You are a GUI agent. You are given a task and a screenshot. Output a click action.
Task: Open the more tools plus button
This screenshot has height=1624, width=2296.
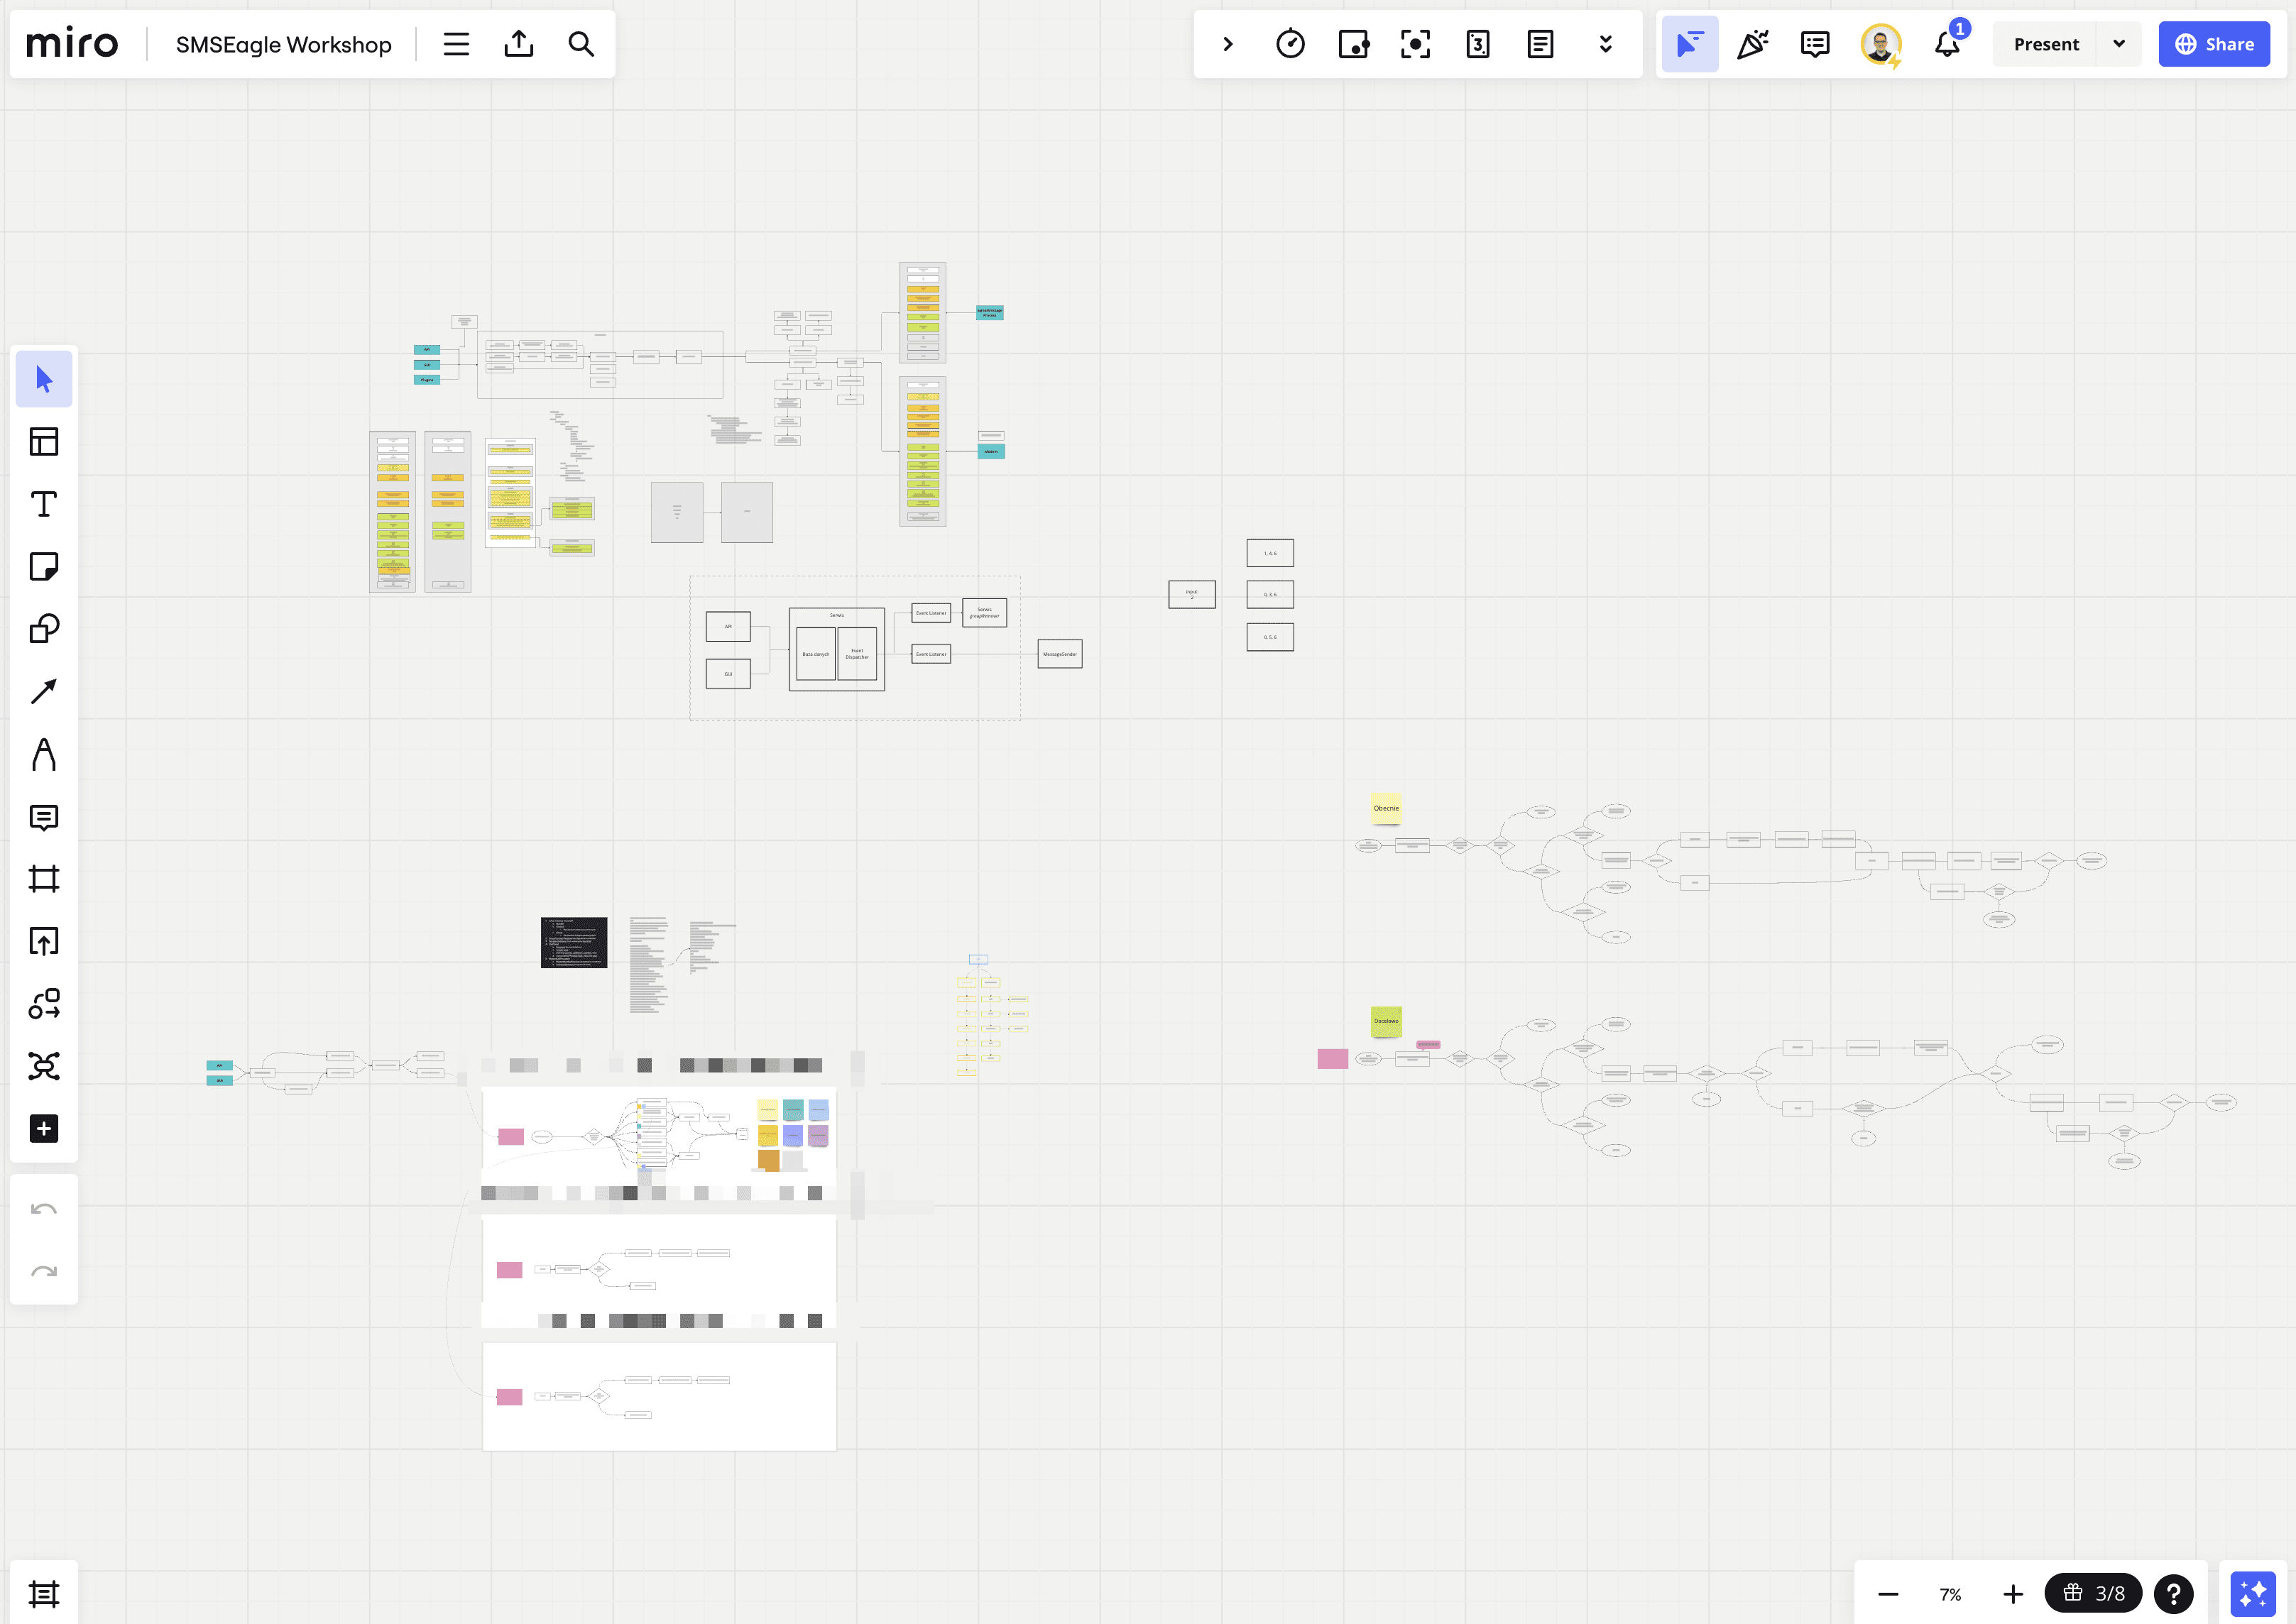click(x=44, y=1128)
